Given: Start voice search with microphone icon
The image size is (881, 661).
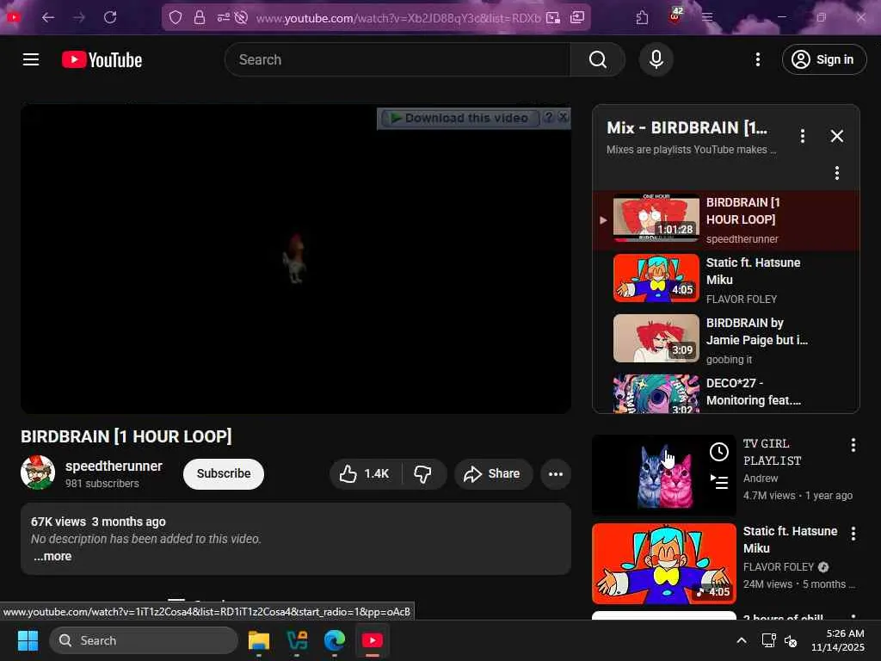Looking at the screenshot, I should click(656, 59).
